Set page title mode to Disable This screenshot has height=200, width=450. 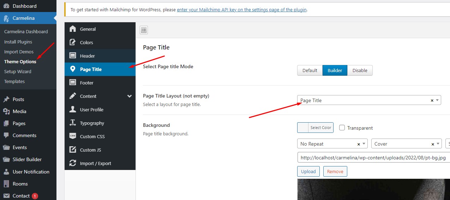click(360, 70)
